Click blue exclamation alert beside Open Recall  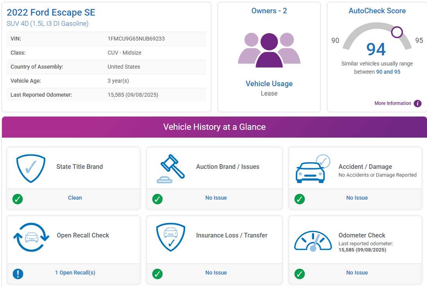(x=18, y=274)
